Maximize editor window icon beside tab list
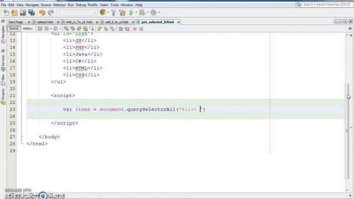This screenshot has height=199, width=354. click(350, 22)
